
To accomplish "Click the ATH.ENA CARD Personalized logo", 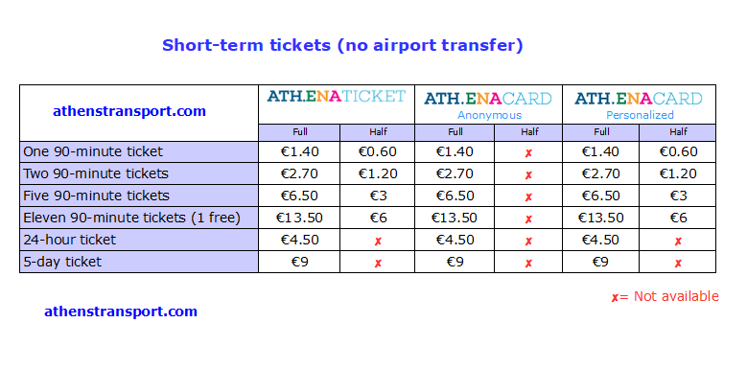I will pyautogui.click(x=639, y=99).
